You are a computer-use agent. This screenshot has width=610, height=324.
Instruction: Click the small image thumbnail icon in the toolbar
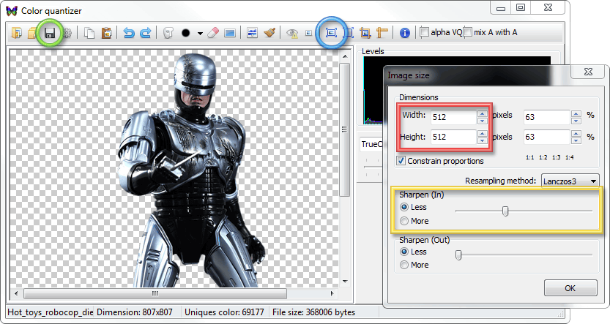[308, 34]
